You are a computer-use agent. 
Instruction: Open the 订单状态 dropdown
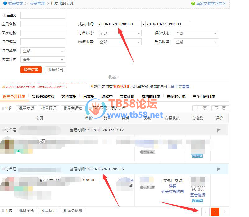pyautogui.click(x=119, y=33)
